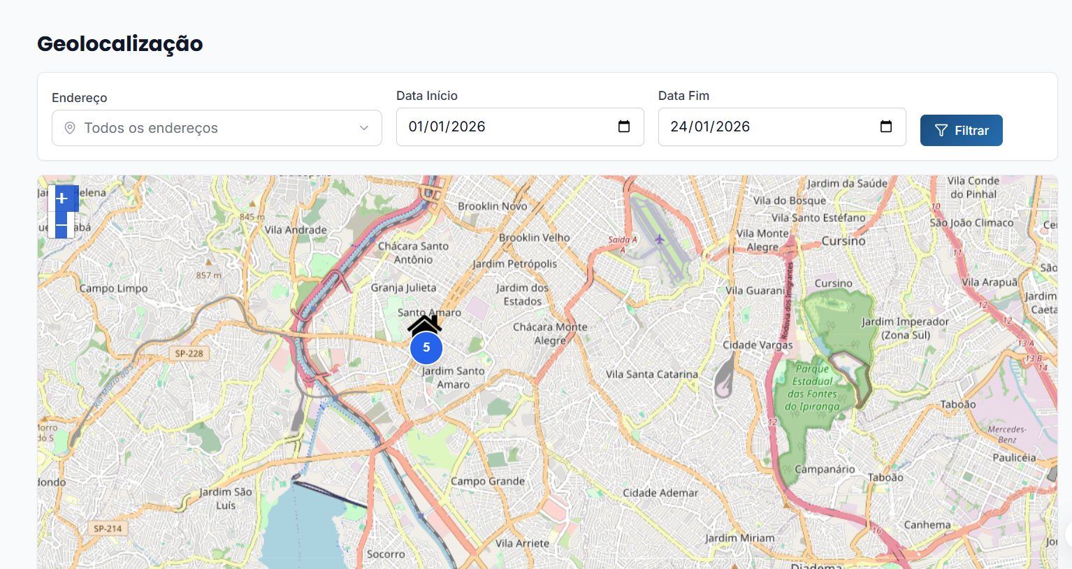The width and height of the screenshot is (1072, 569).
Task: Click the map pin icon in Endereço field
Action: click(70, 128)
